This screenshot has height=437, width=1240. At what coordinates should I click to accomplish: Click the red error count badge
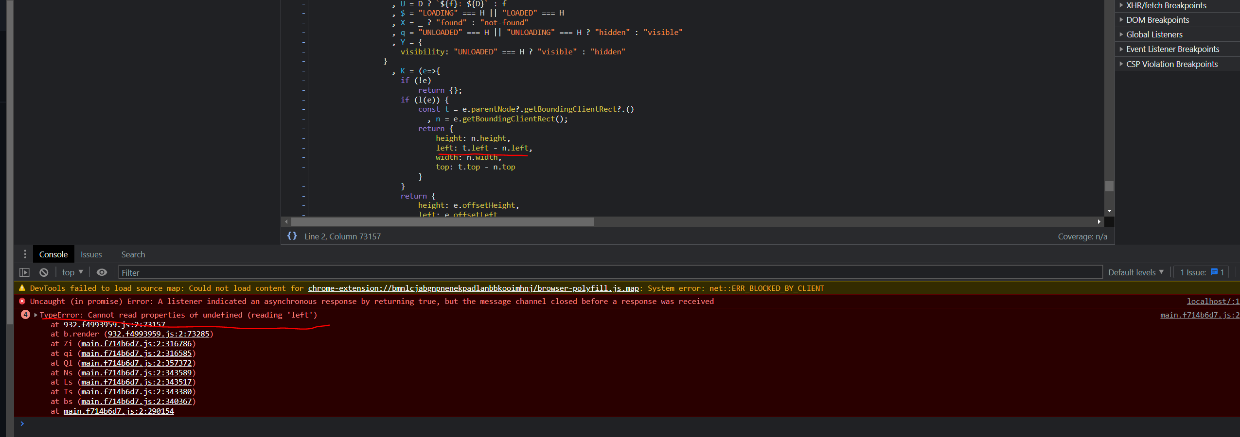pyautogui.click(x=25, y=315)
